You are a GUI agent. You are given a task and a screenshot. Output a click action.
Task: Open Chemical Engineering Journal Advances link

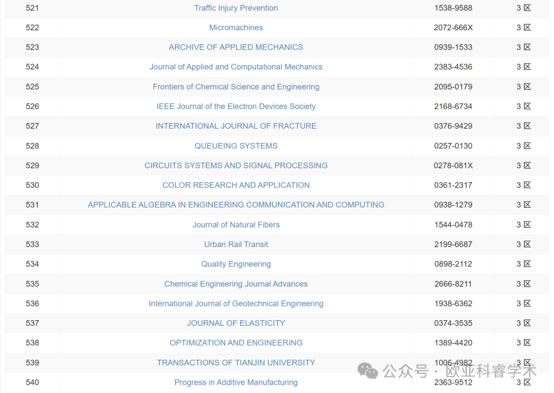236,284
